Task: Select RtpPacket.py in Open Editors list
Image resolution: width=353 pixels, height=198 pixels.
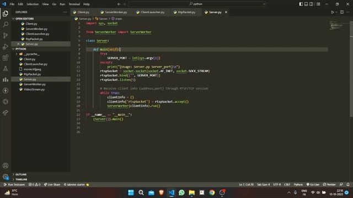Action: [34, 39]
